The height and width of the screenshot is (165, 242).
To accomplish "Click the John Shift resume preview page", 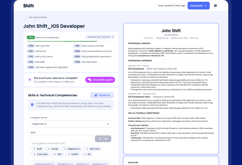I will (x=171, y=89).
